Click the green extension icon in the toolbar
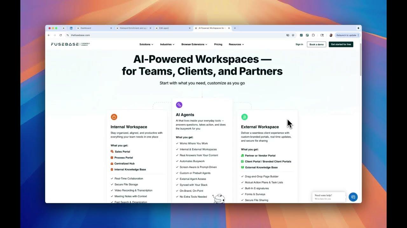The image size is (407, 228). [x=301, y=35]
